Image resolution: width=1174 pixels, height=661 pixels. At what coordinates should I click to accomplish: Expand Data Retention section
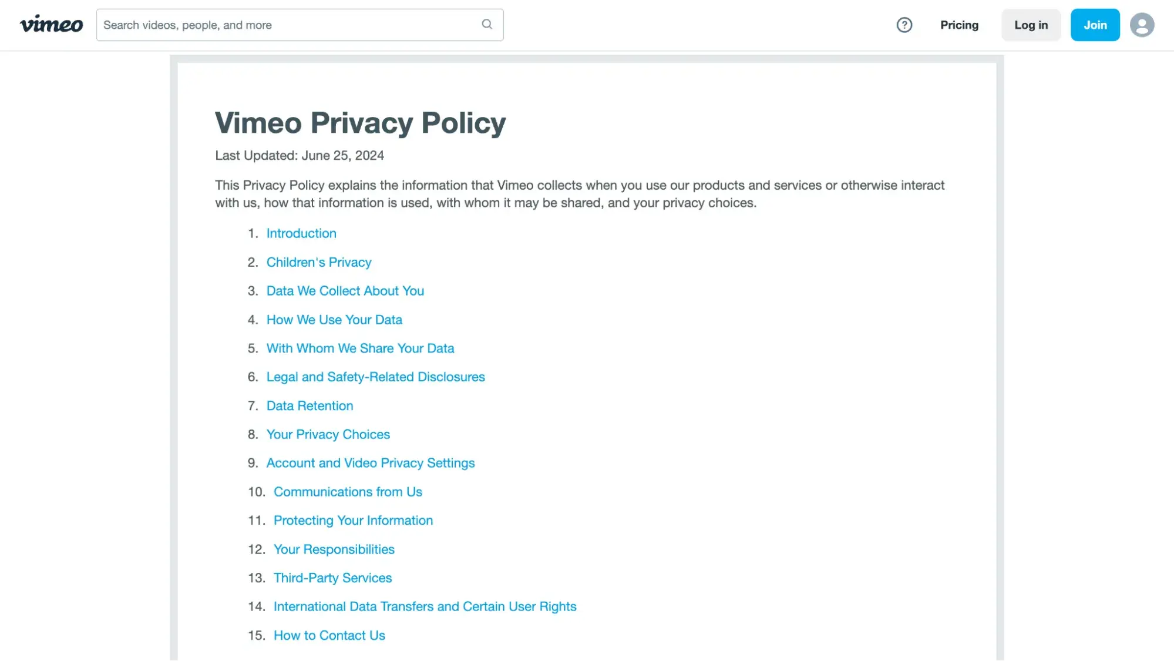[x=310, y=405]
